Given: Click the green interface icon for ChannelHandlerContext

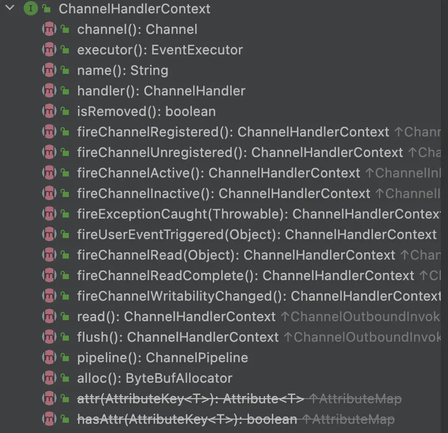Looking at the screenshot, I should click(x=30, y=9).
